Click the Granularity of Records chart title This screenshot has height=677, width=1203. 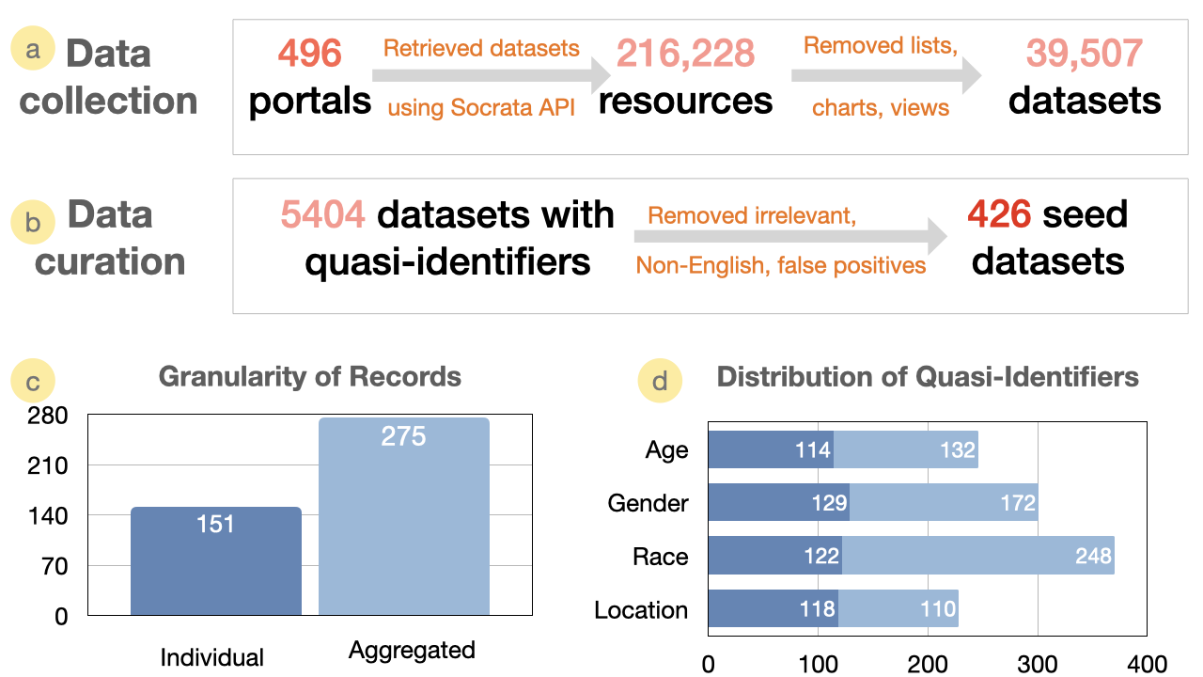point(310,378)
